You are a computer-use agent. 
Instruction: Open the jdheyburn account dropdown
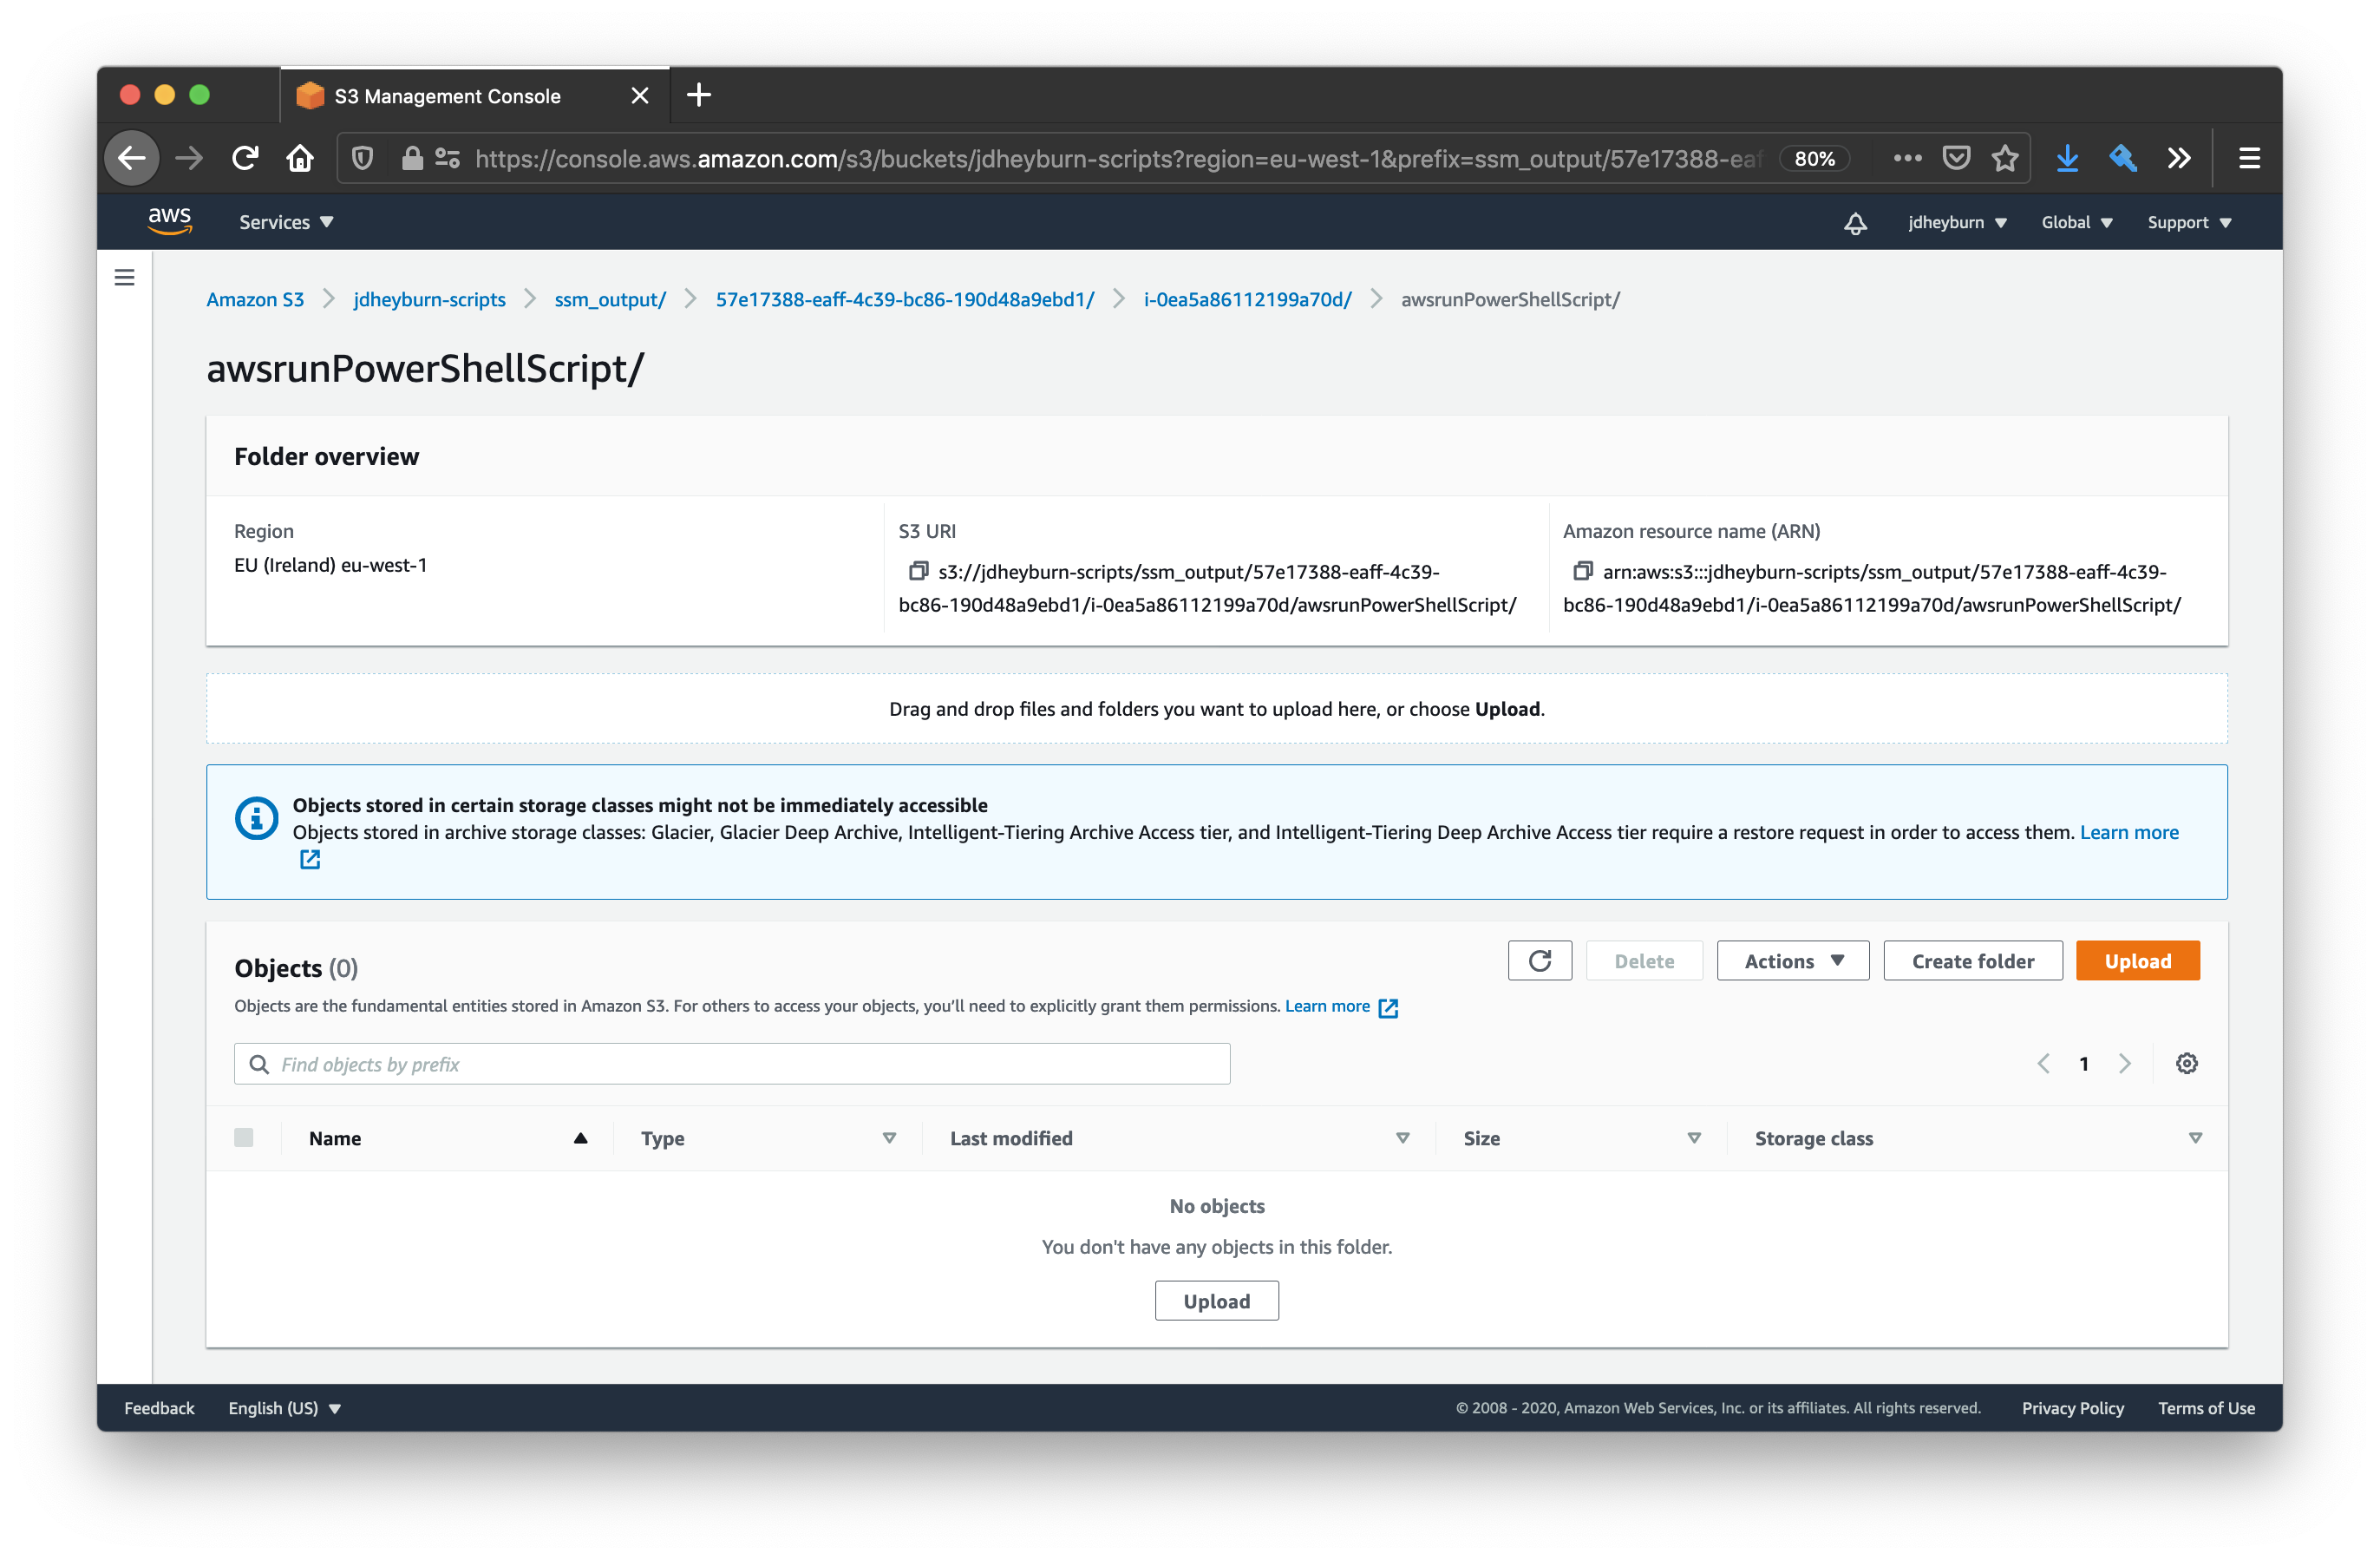[1957, 222]
